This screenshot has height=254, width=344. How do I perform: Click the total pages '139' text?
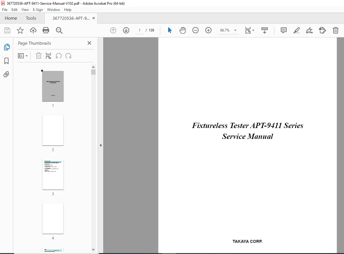[x=151, y=30]
